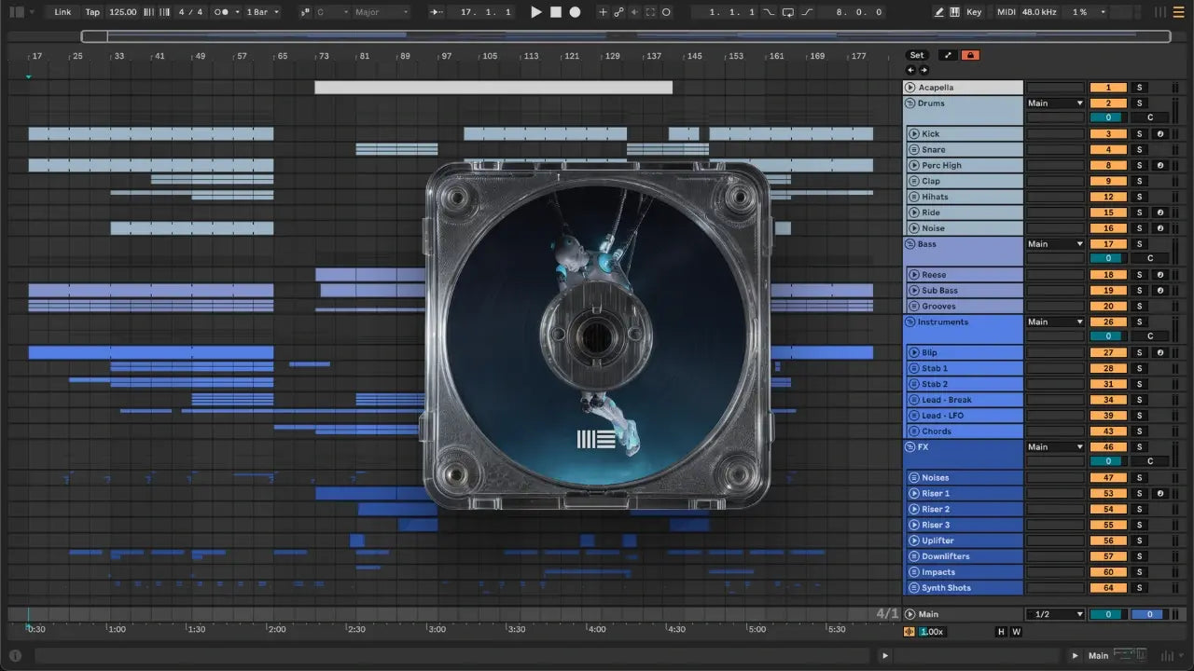
Task: Open the Key mapping mode
Action: [974, 12]
